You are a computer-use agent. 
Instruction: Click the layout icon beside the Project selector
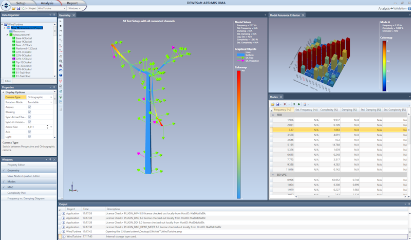click(x=24, y=8)
